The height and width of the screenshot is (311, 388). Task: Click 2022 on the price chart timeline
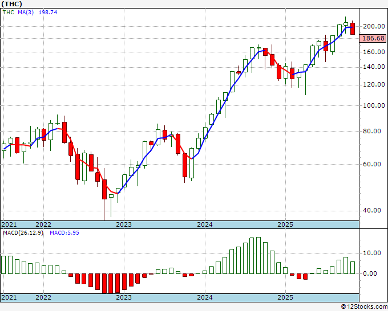(x=43, y=224)
